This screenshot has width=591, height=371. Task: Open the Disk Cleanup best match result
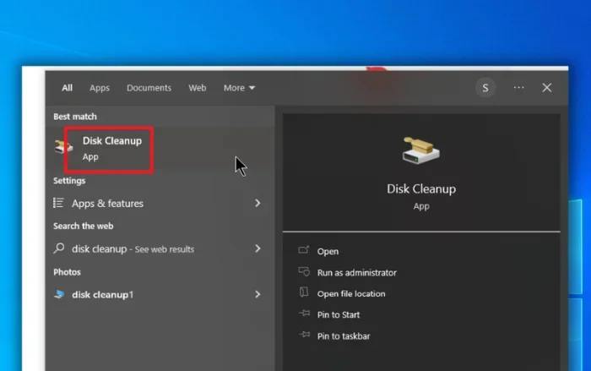point(160,149)
